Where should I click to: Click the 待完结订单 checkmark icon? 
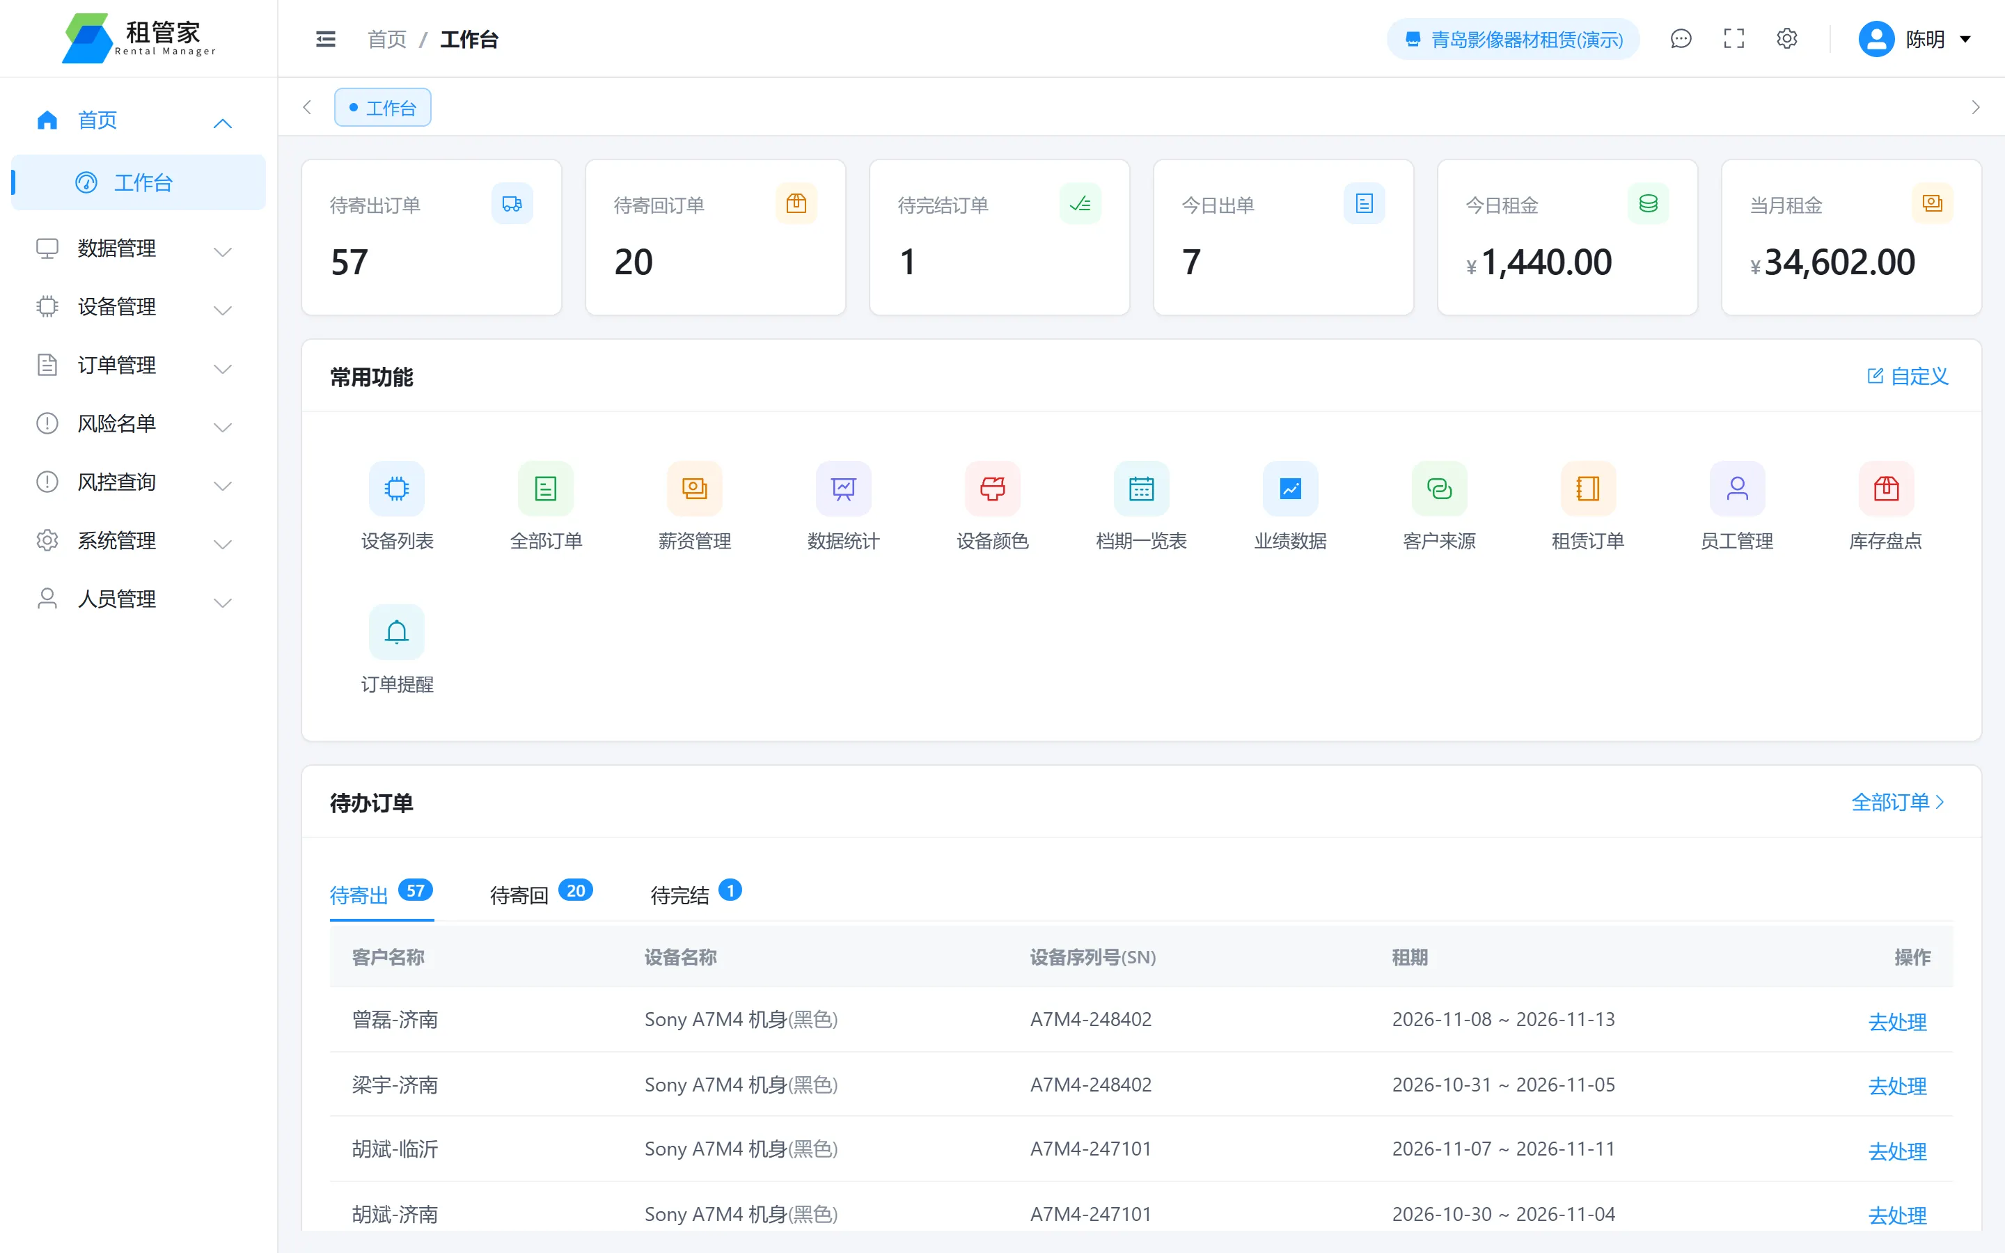(1080, 204)
